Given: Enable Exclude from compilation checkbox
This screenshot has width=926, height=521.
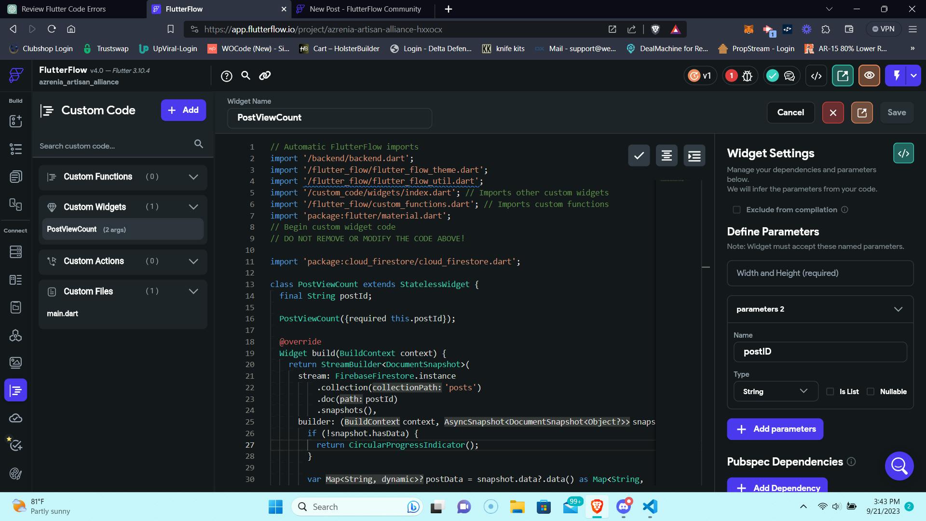Looking at the screenshot, I should click(x=736, y=210).
